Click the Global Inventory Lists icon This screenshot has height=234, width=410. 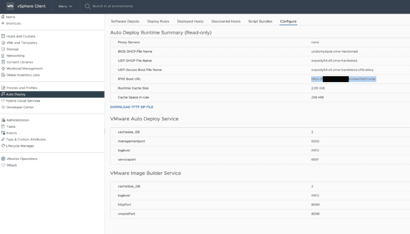coord(3,75)
